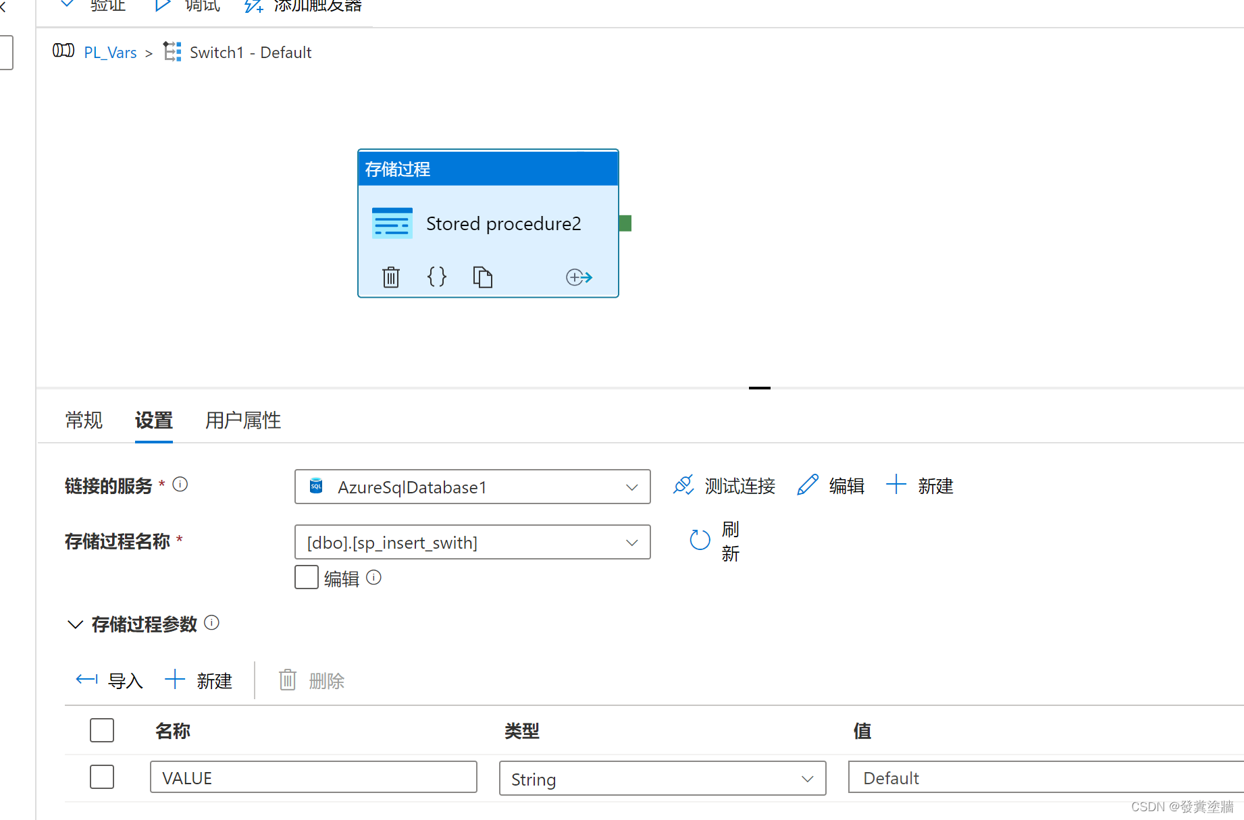This screenshot has width=1244, height=820.
Task: Collapse 存储过程参数 section
Action: [75, 624]
